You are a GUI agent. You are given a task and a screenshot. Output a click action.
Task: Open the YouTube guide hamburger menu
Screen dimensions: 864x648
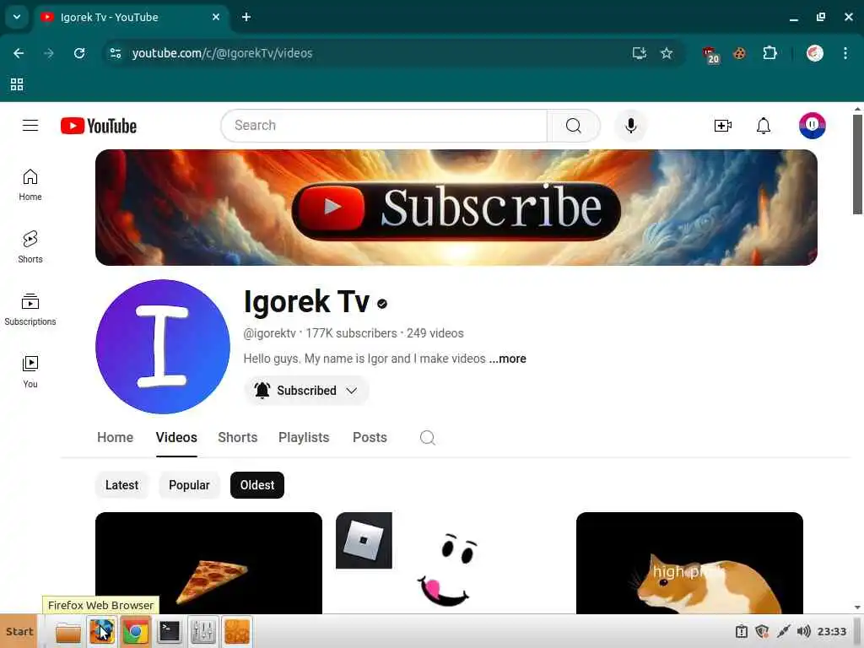30,126
